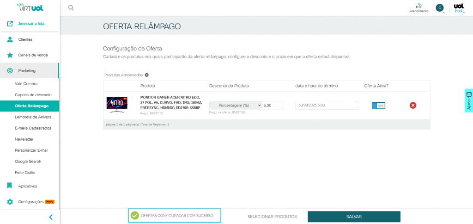Click the discount value input field
This screenshot has width=473, height=224.
[x=279, y=105]
